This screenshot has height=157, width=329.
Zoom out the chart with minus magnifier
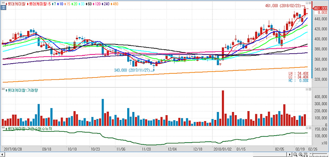pyautogui.click(x=295, y=154)
